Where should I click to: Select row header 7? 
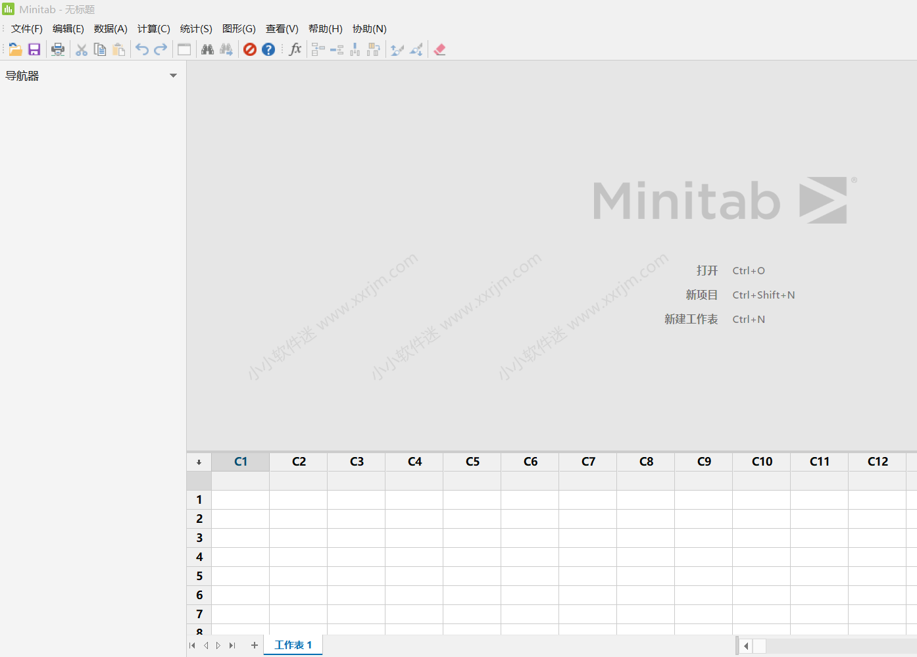pyautogui.click(x=199, y=614)
